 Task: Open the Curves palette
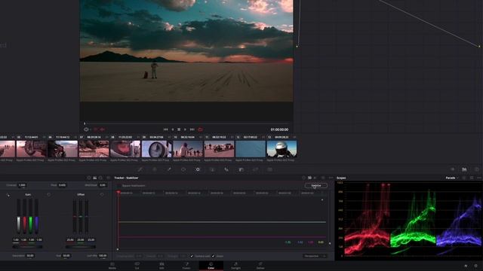click(140, 169)
